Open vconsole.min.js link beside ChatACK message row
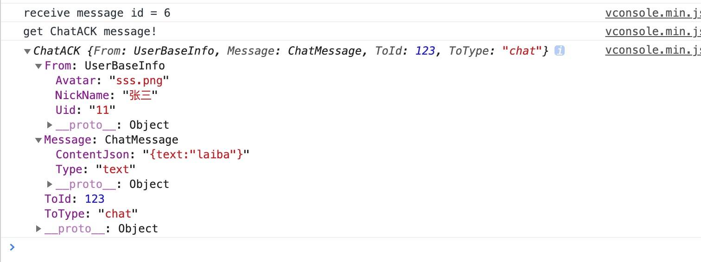Viewport: 701px width, 262px height. (653, 32)
